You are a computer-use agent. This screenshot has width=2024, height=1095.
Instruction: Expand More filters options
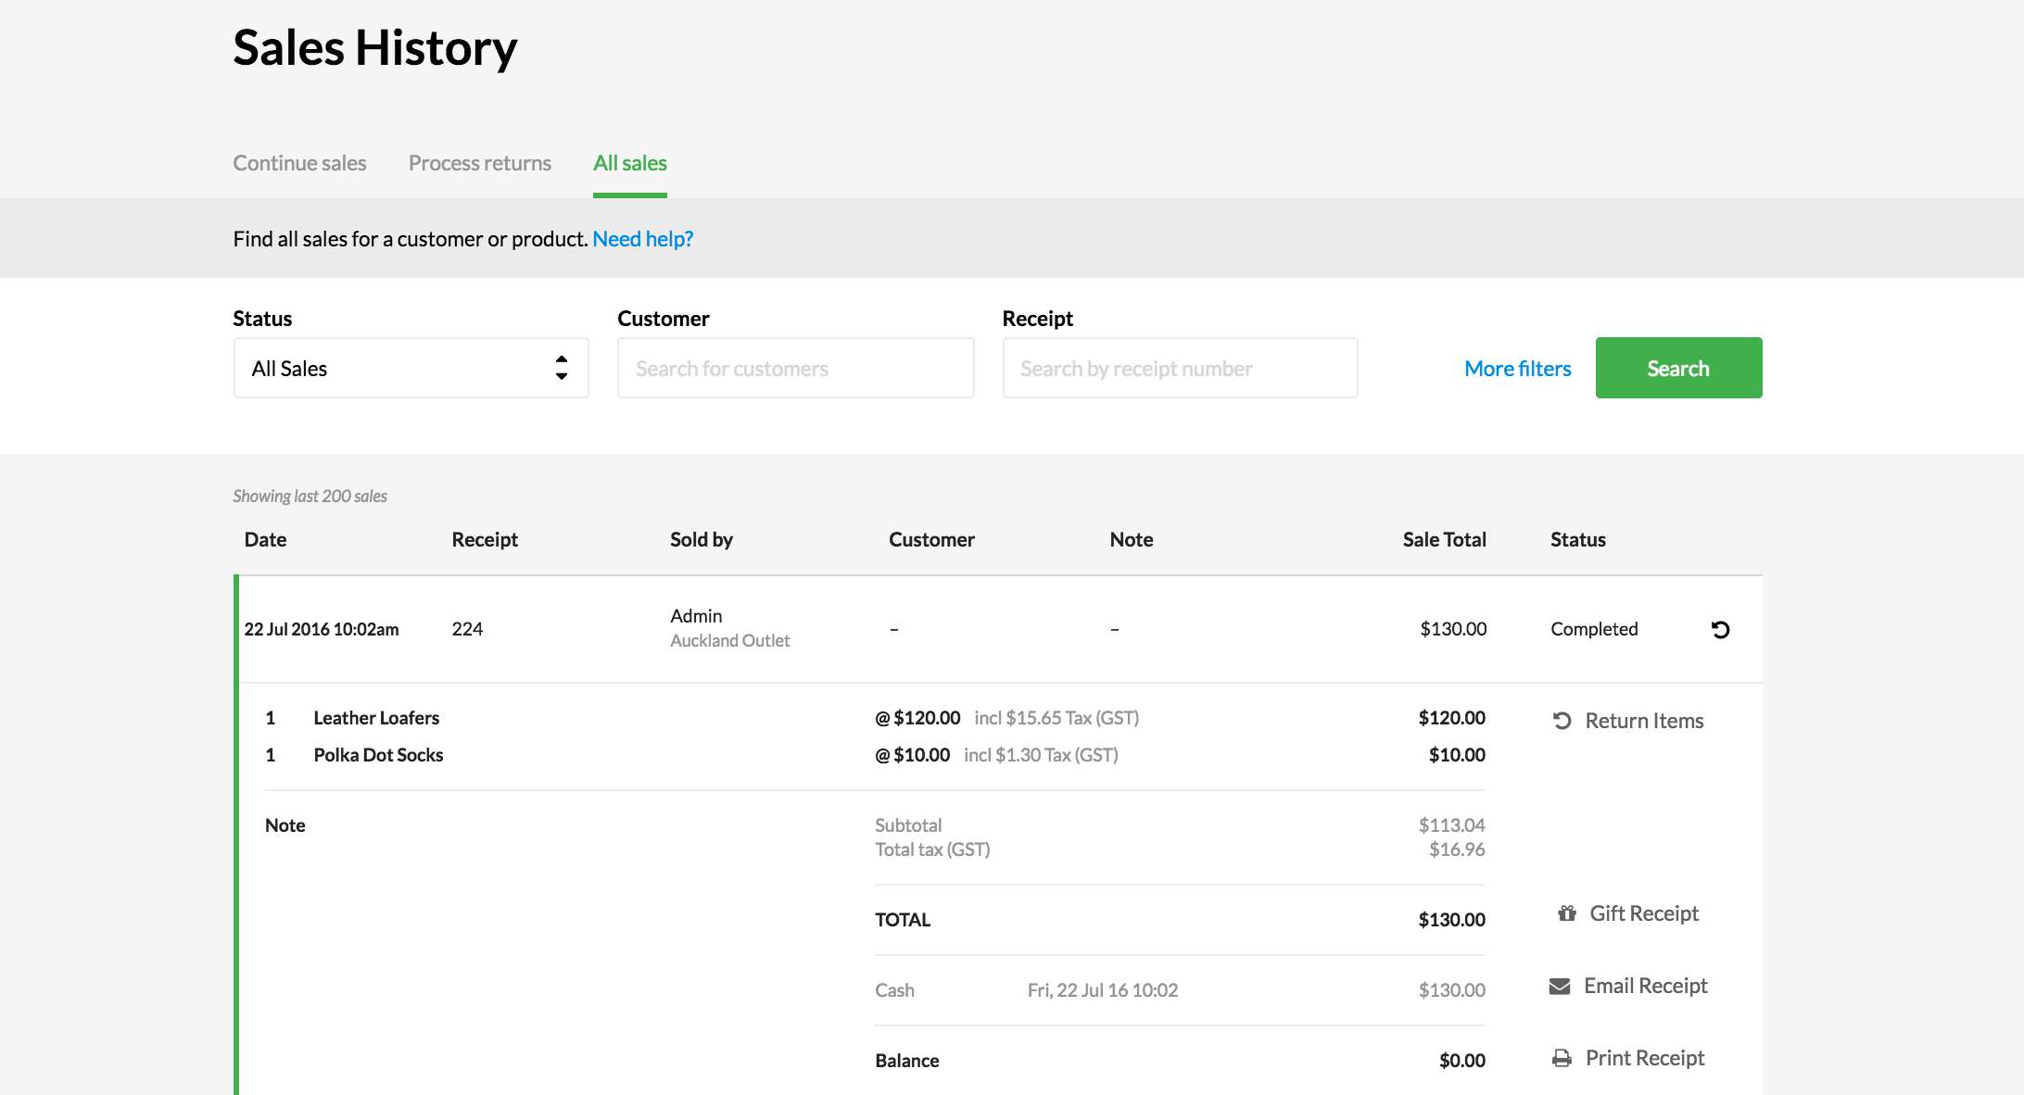click(1517, 369)
